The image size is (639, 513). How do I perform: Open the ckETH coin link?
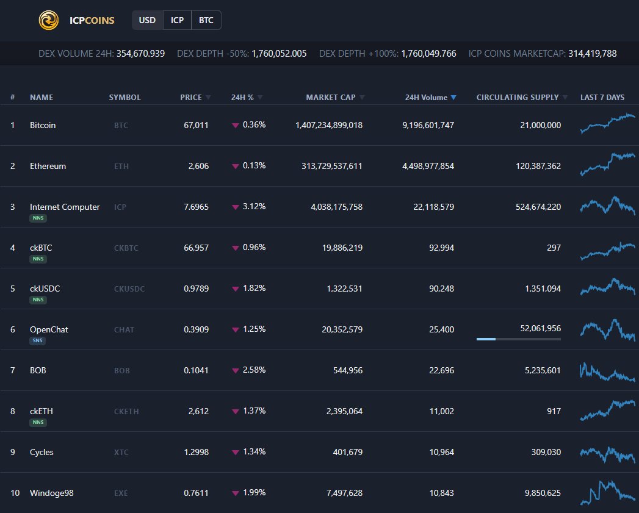41,411
